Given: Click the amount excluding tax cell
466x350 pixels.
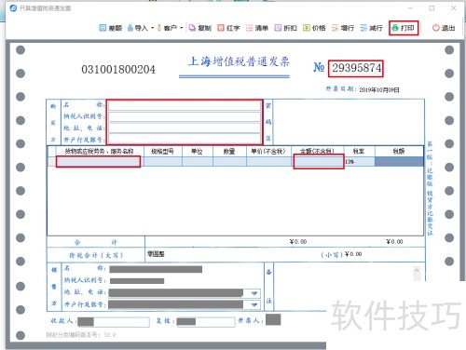Looking at the screenshot, I should (x=319, y=162).
